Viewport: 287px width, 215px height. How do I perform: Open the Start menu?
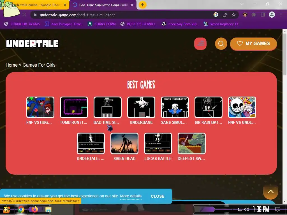tap(7, 209)
